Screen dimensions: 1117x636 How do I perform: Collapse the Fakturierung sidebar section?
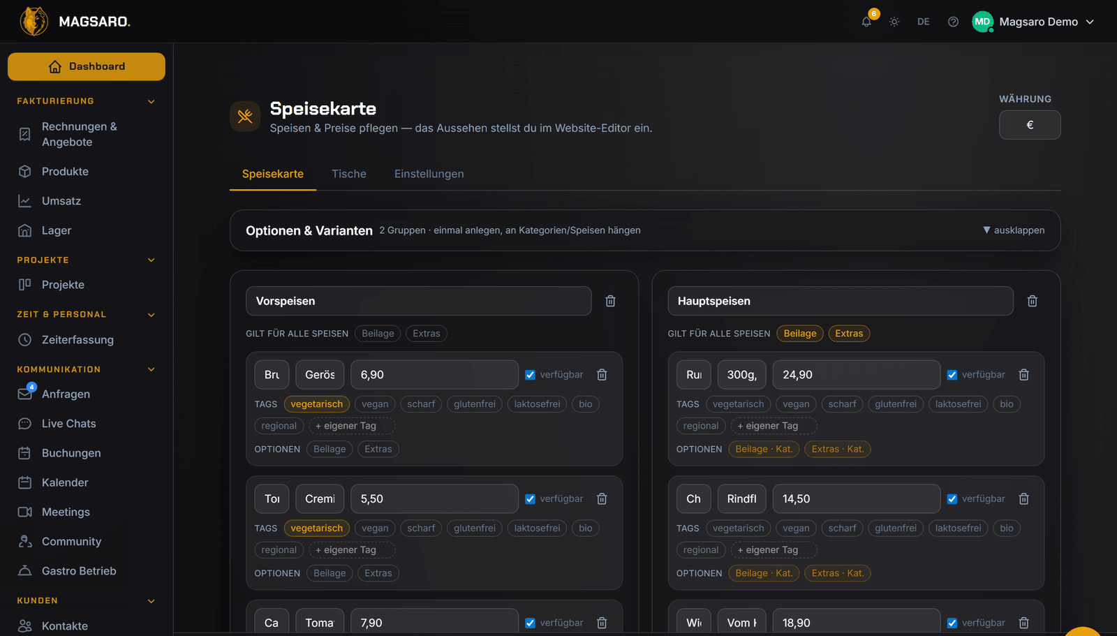pyautogui.click(x=151, y=101)
